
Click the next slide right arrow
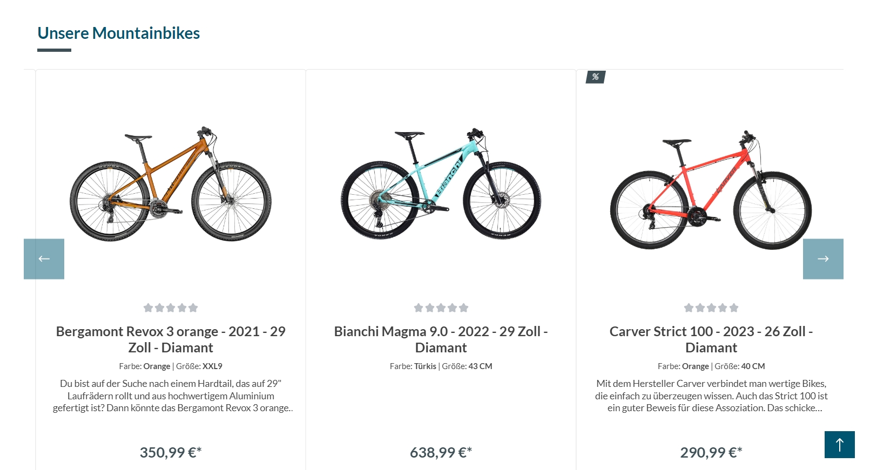(x=823, y=259)
